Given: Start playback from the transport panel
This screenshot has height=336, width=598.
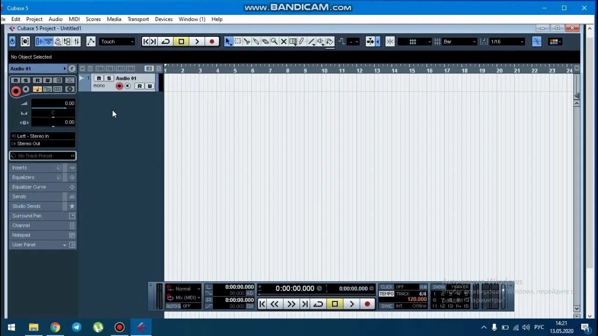Looking at the screenshot, I should [351, 304].
